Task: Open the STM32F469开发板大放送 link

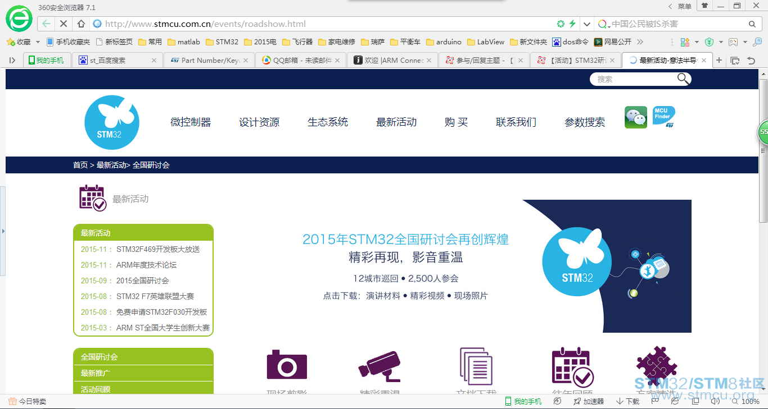Action: point(158,249)
